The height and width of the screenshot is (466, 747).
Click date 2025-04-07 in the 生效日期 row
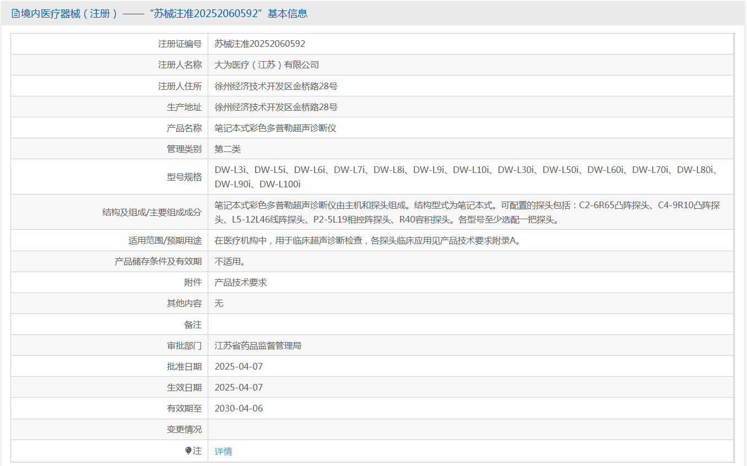239,387
